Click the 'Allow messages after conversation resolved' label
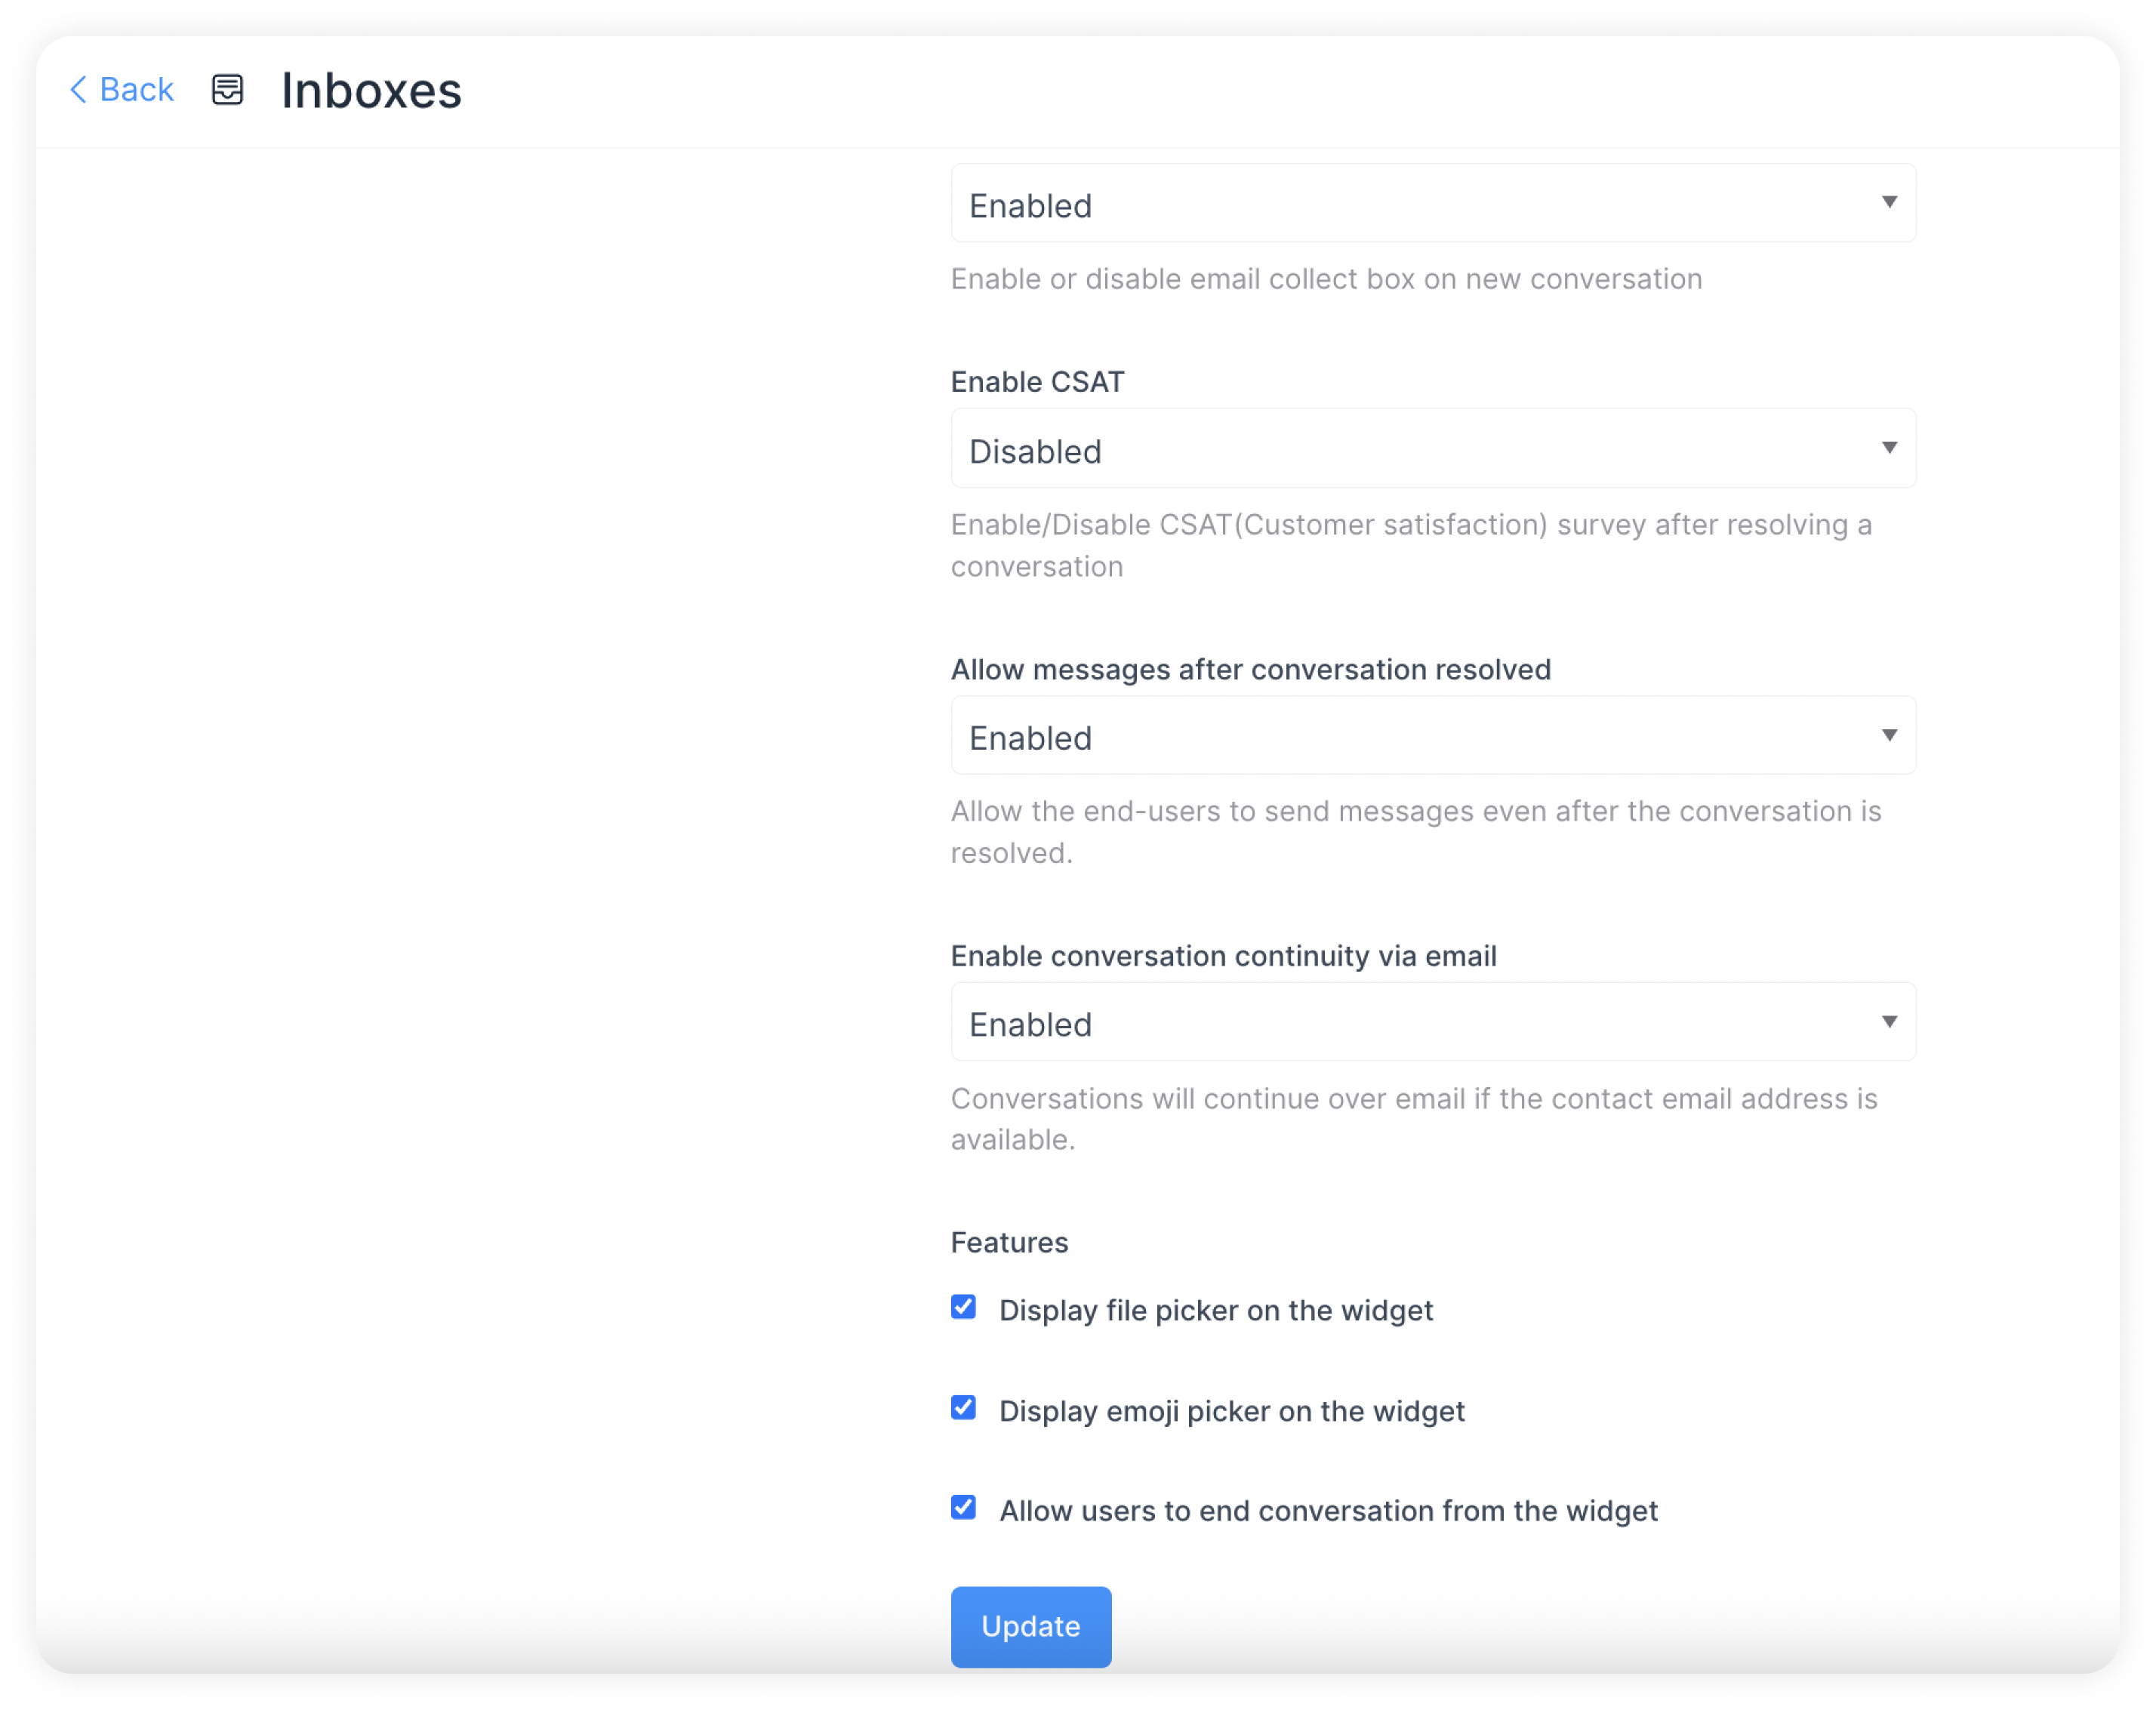Viewport: 2156px width, 1710px height. tap(1250, 670)
